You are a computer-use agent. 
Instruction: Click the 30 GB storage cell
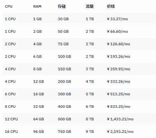pos(63,19)
